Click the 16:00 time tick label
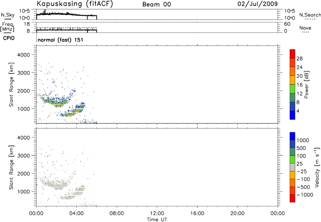Screen dimensions: 321x222 197,214
